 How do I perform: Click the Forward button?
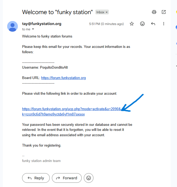[67, 178]
